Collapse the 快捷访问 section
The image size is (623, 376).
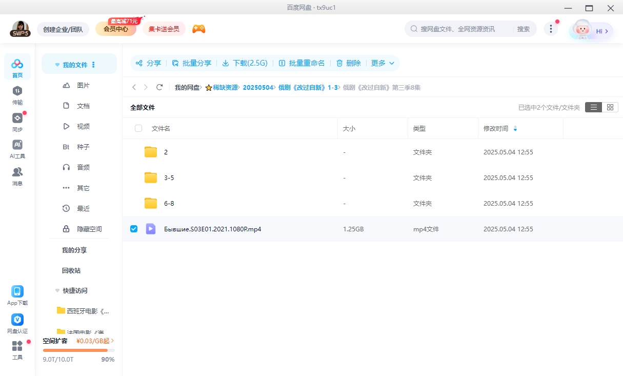pos(57,290)
